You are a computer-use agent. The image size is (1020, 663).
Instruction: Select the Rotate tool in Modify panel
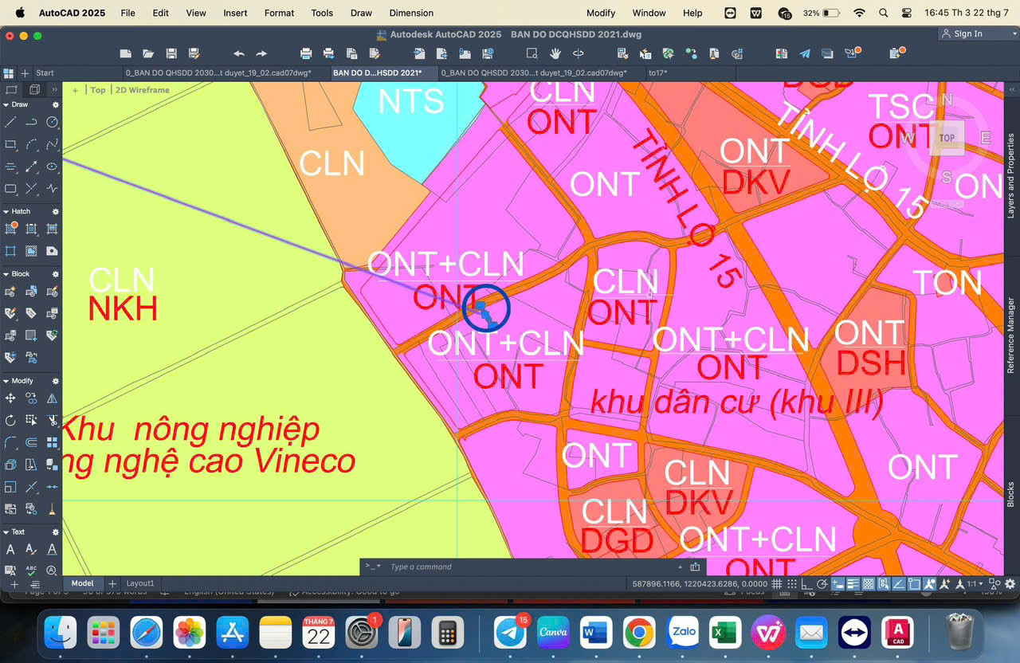pos(10,420)
